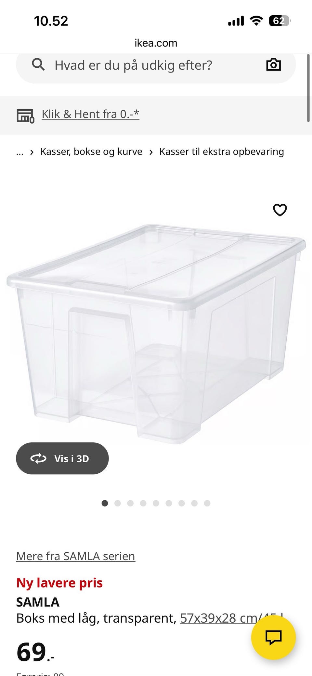Tap the battery indicator in status bar
Image resolution: width=312 pixels, height=676 pixels.
pyautogui.click(x=279, y=21)
